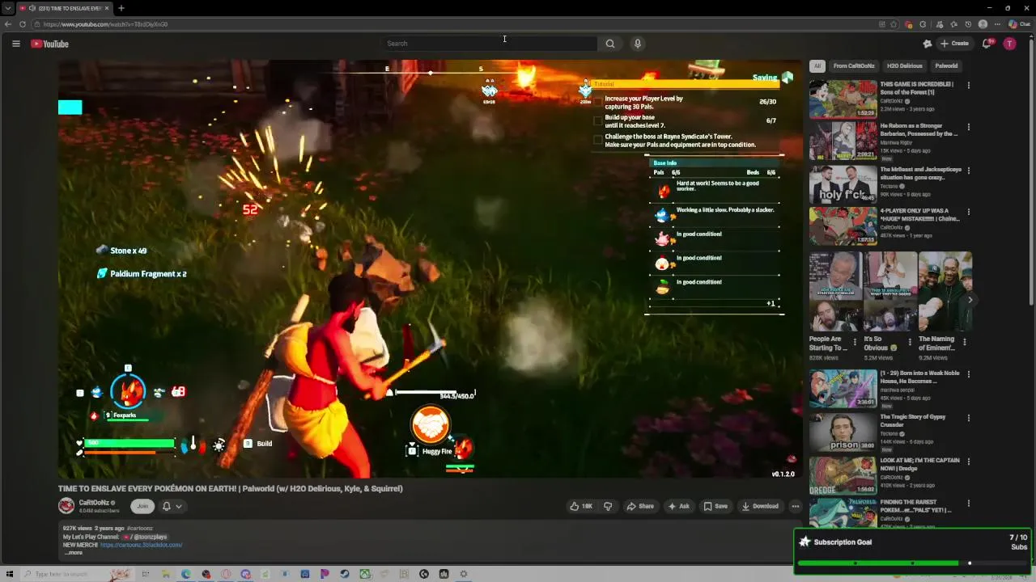This screenshot has width=1036, height=582.
Task: Open He Reborn as a Stronger Barbarian thumbnail
Action: [843, 141]
